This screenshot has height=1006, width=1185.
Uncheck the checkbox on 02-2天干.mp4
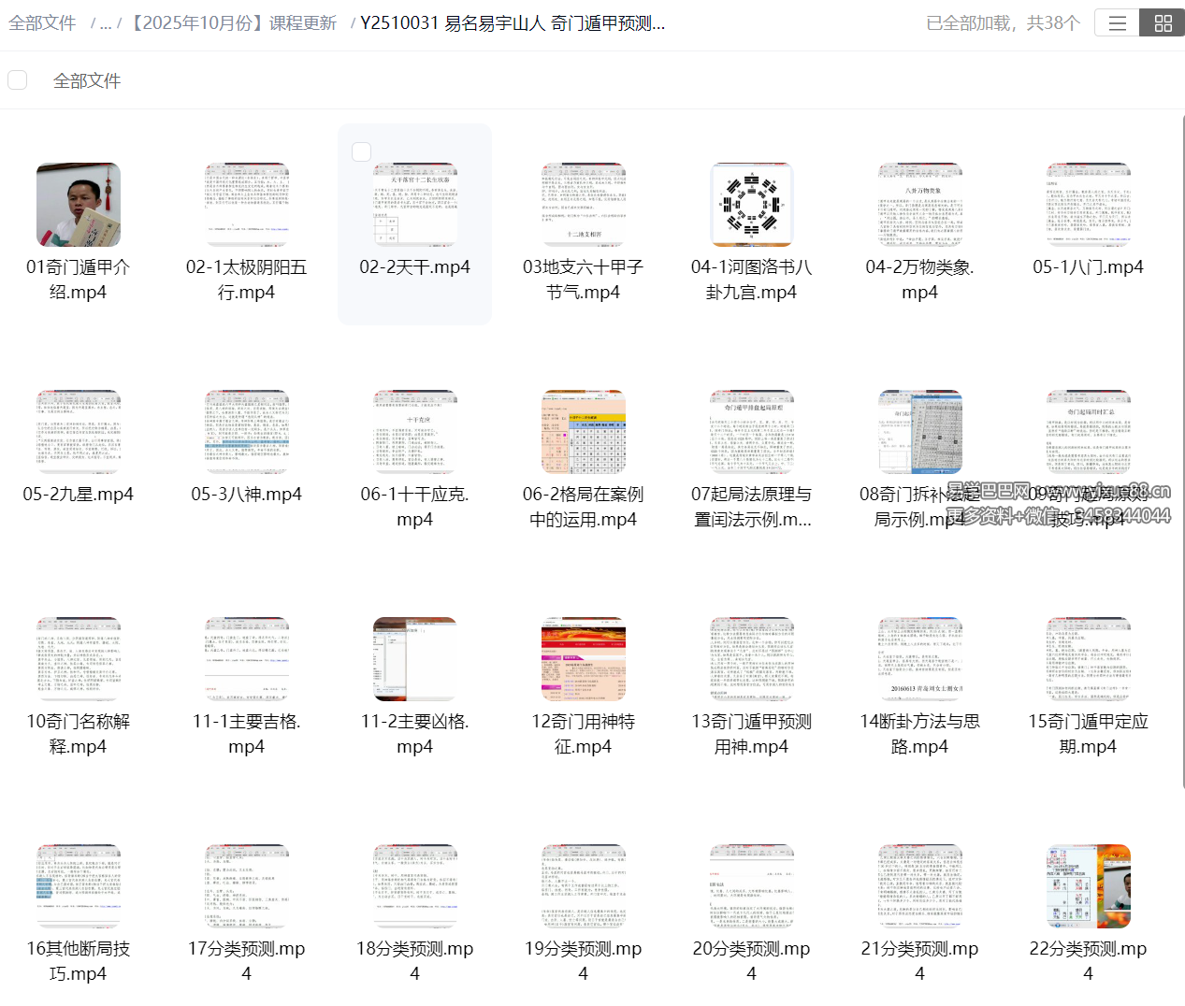point(361,151)
